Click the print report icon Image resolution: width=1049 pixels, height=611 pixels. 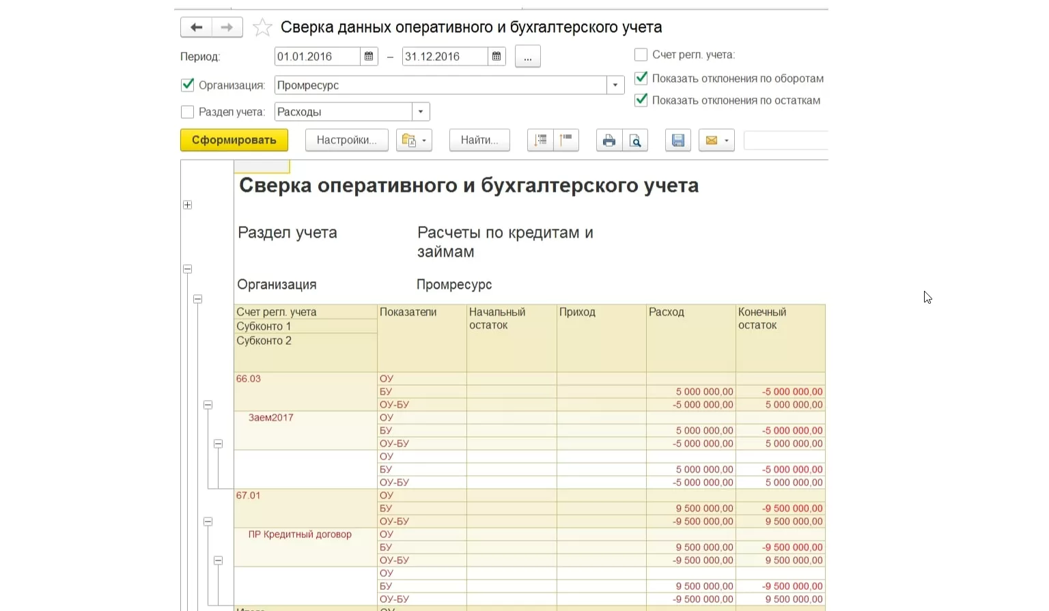coord(609,140)
